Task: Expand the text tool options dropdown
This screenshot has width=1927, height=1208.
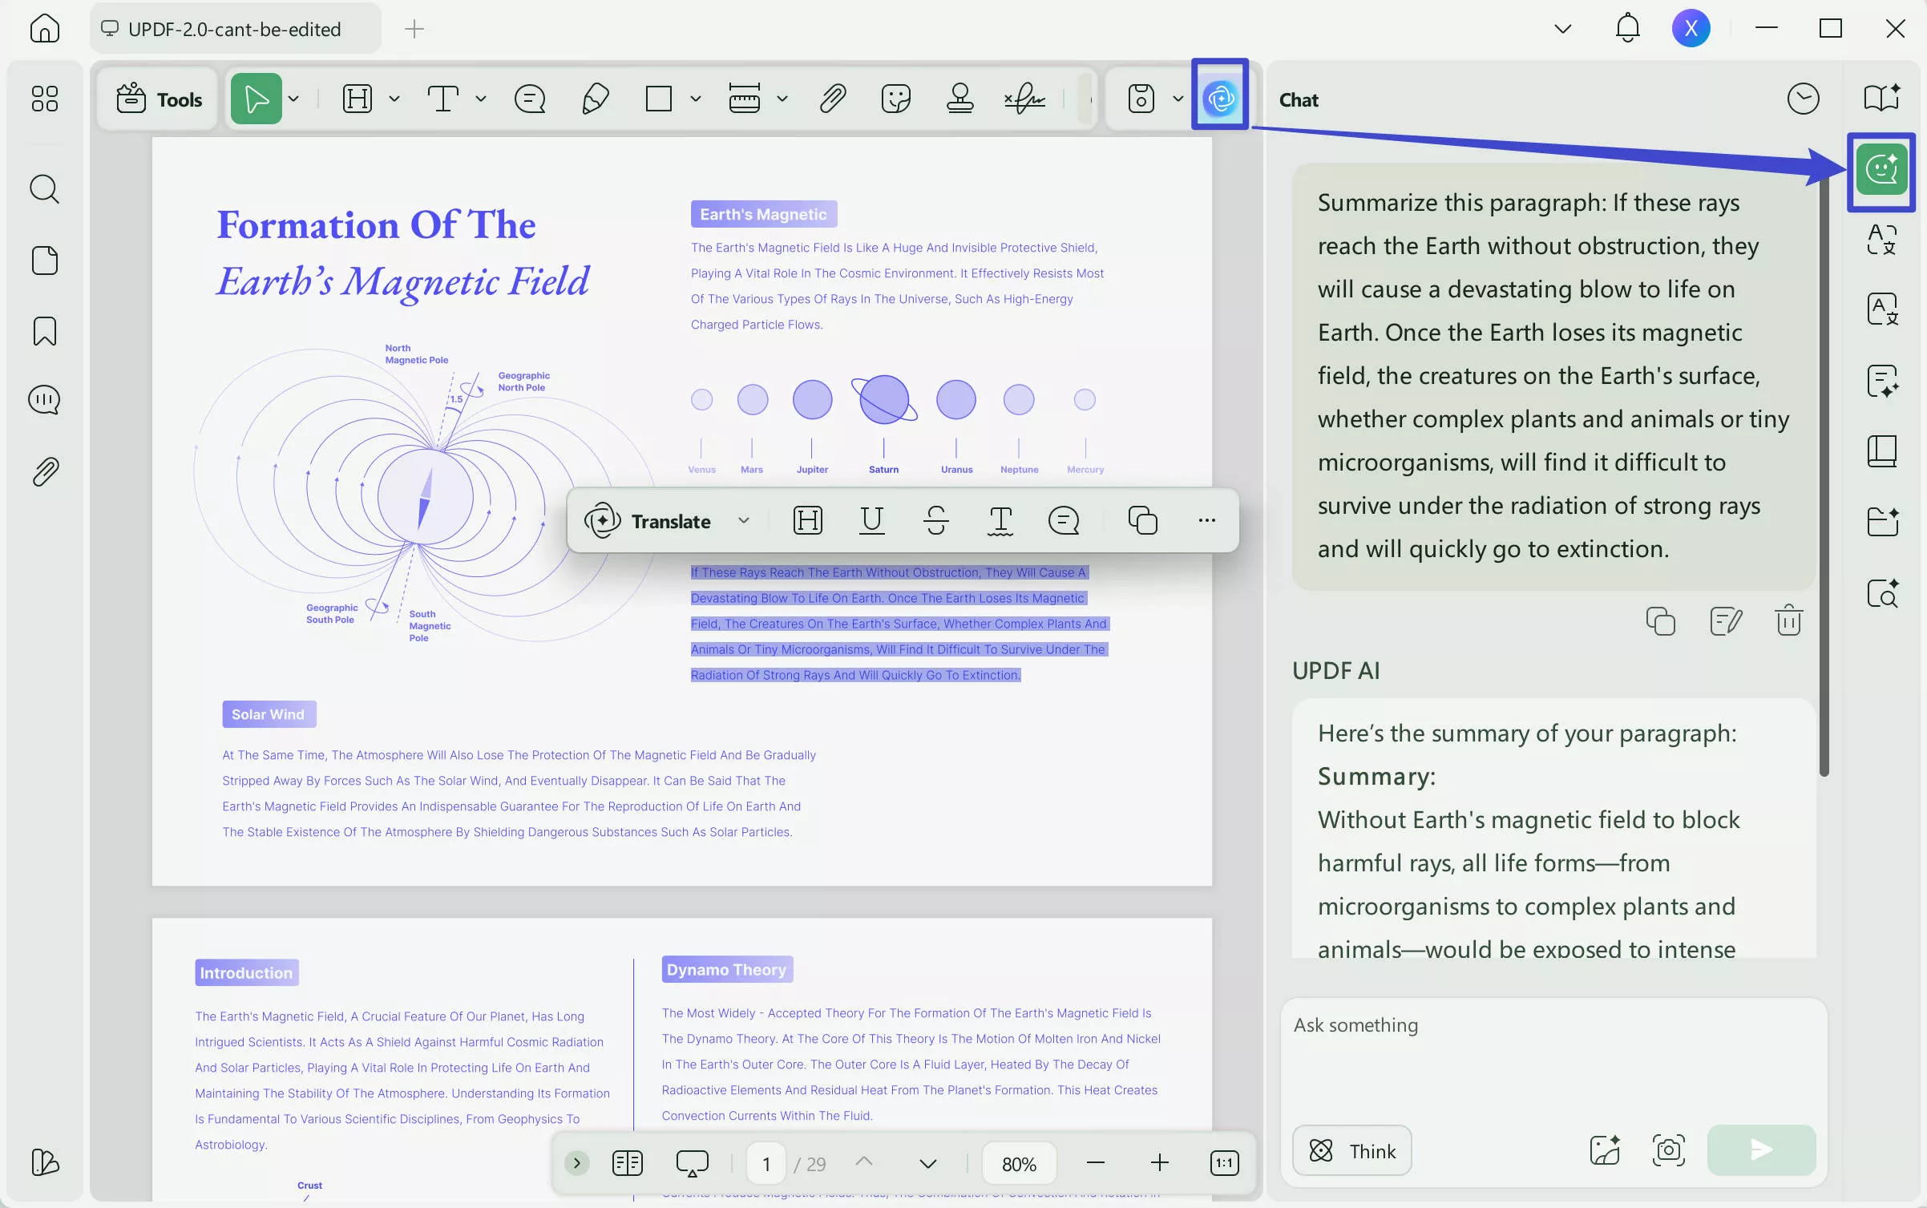Action: pyautogui.click(x=481, y=98)
